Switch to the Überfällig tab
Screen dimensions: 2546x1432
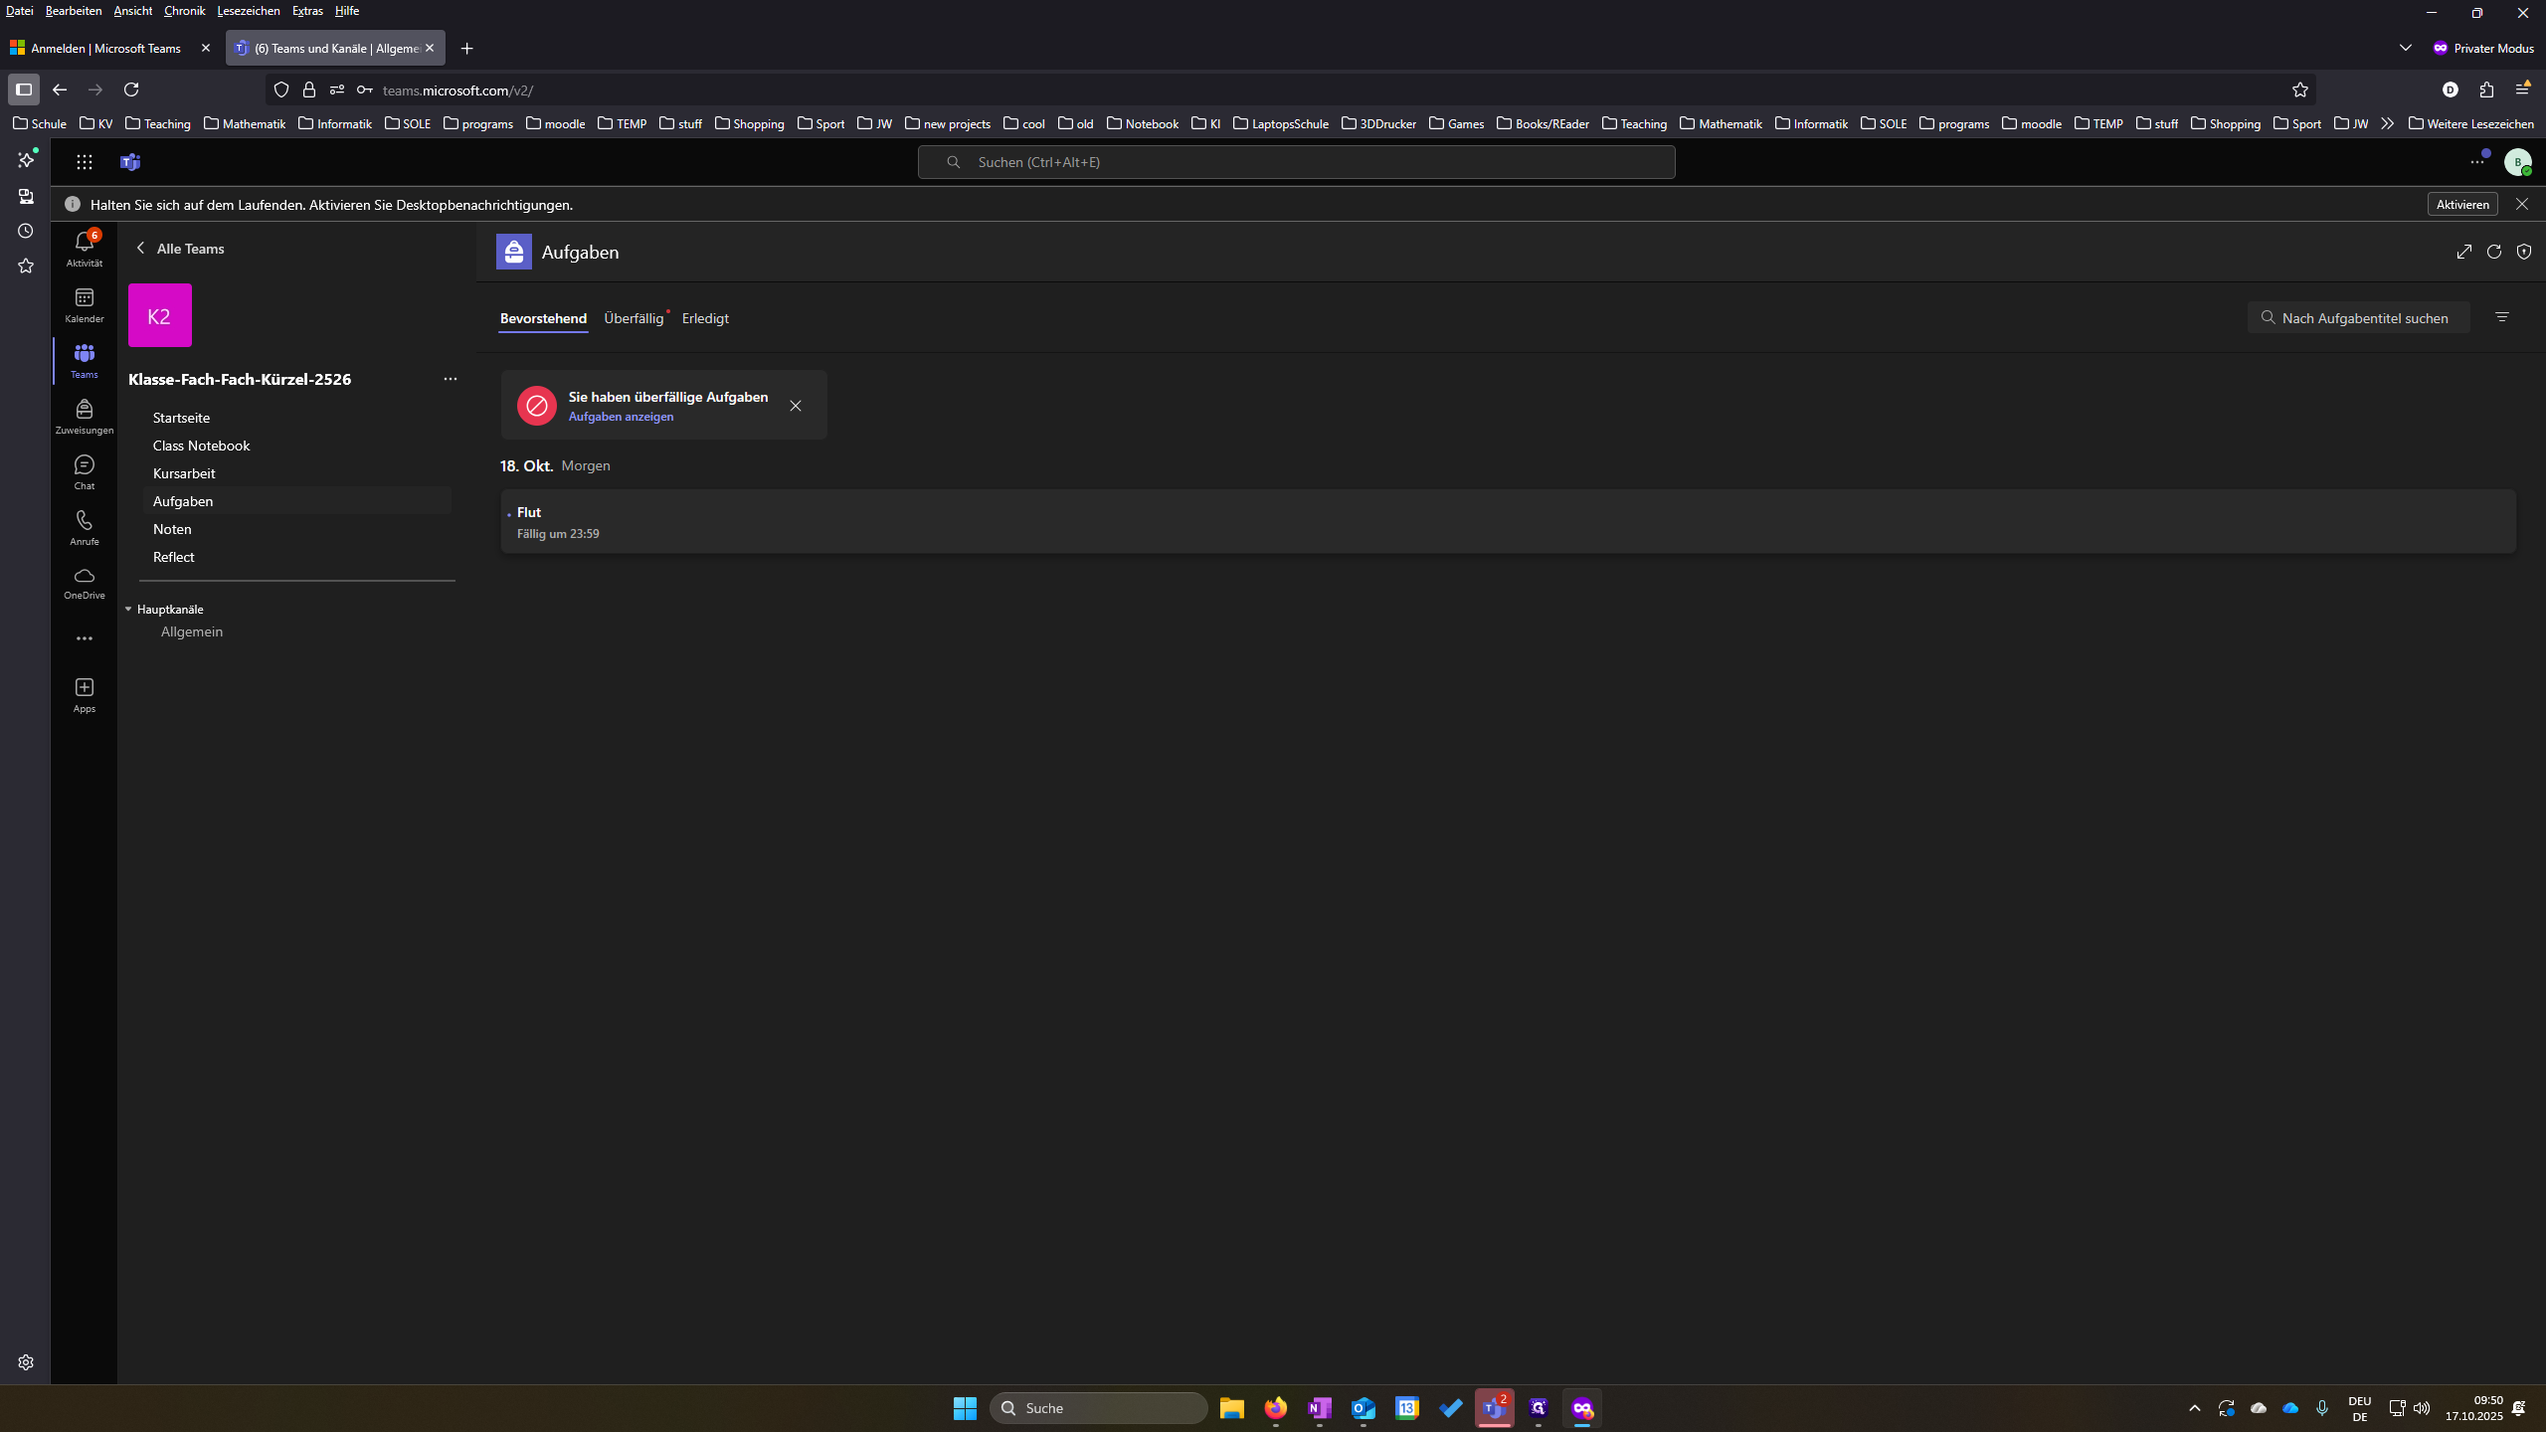[x=634, y=318]
